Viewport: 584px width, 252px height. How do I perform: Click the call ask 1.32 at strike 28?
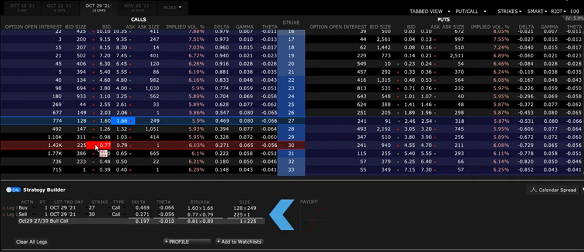[x=122, y=129]
